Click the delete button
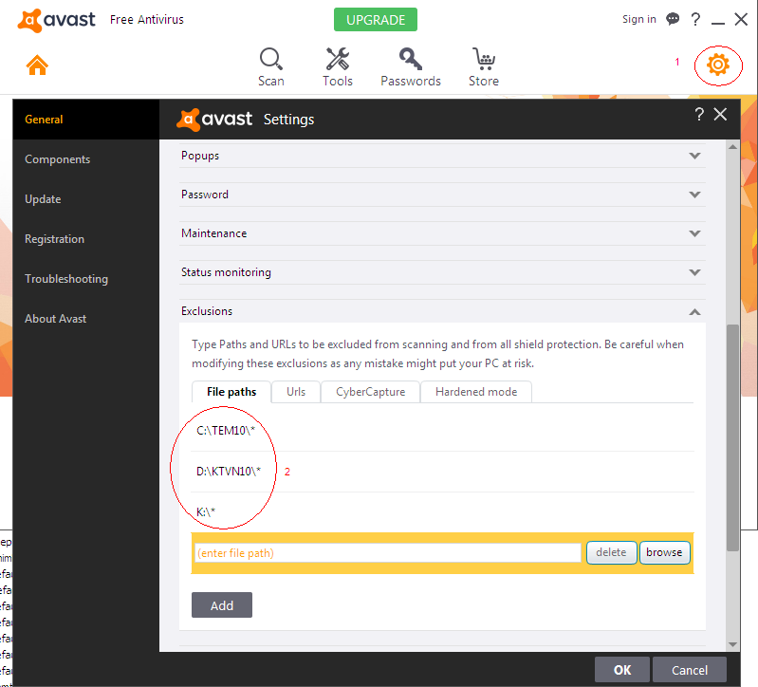 coord(611,552)
